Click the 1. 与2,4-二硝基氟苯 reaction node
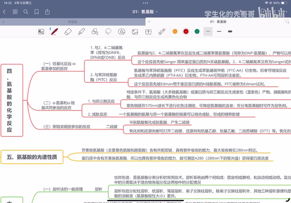 (x=108, y=53)
